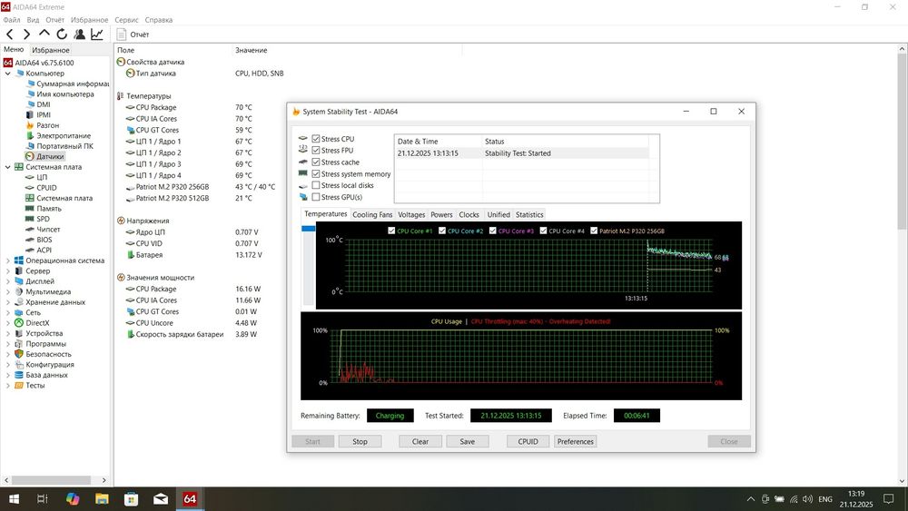Expand the Конфигурация tree node

tap(7, 365)
